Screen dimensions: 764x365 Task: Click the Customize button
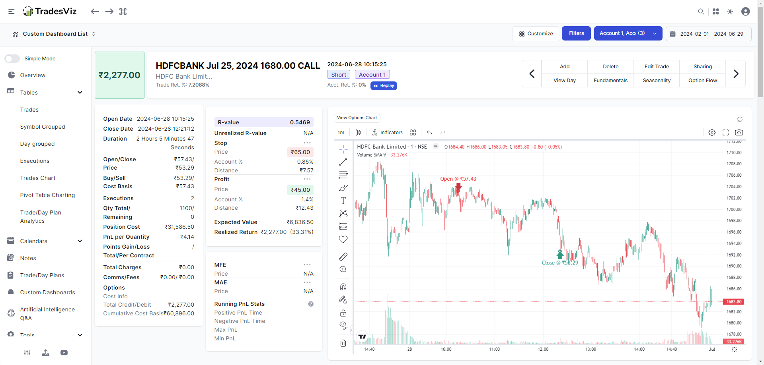pos(536,34)
